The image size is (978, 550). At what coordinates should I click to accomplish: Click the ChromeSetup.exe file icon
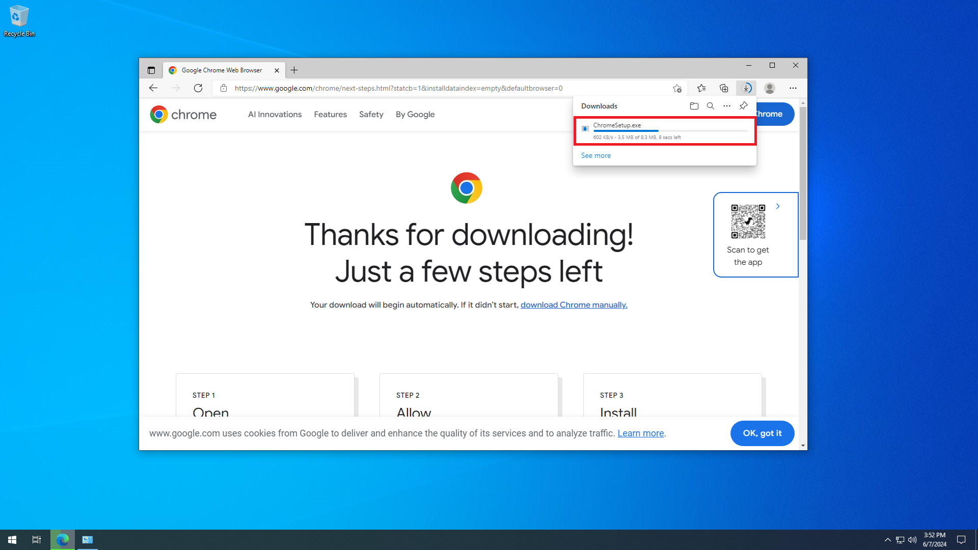[585, 129]
